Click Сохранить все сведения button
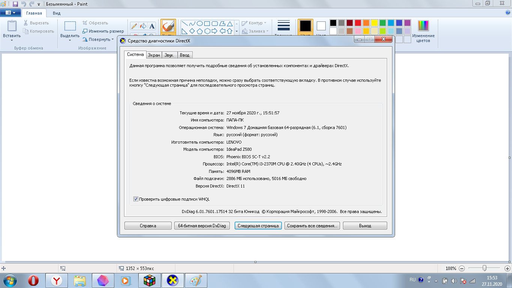The image size is (512, 288). tap(312, 226)
